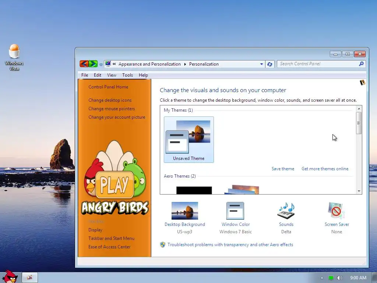Troubleshoot problems with transparency link
377x283 pixels.
click(x=230, y=245)
